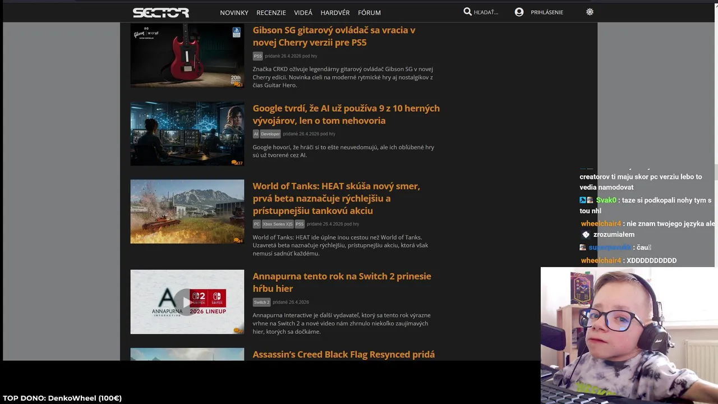Viewport: 718px width, 404px height.
Task: Open Annapurna Switch 2 article headline
Action: pos(342,282)
